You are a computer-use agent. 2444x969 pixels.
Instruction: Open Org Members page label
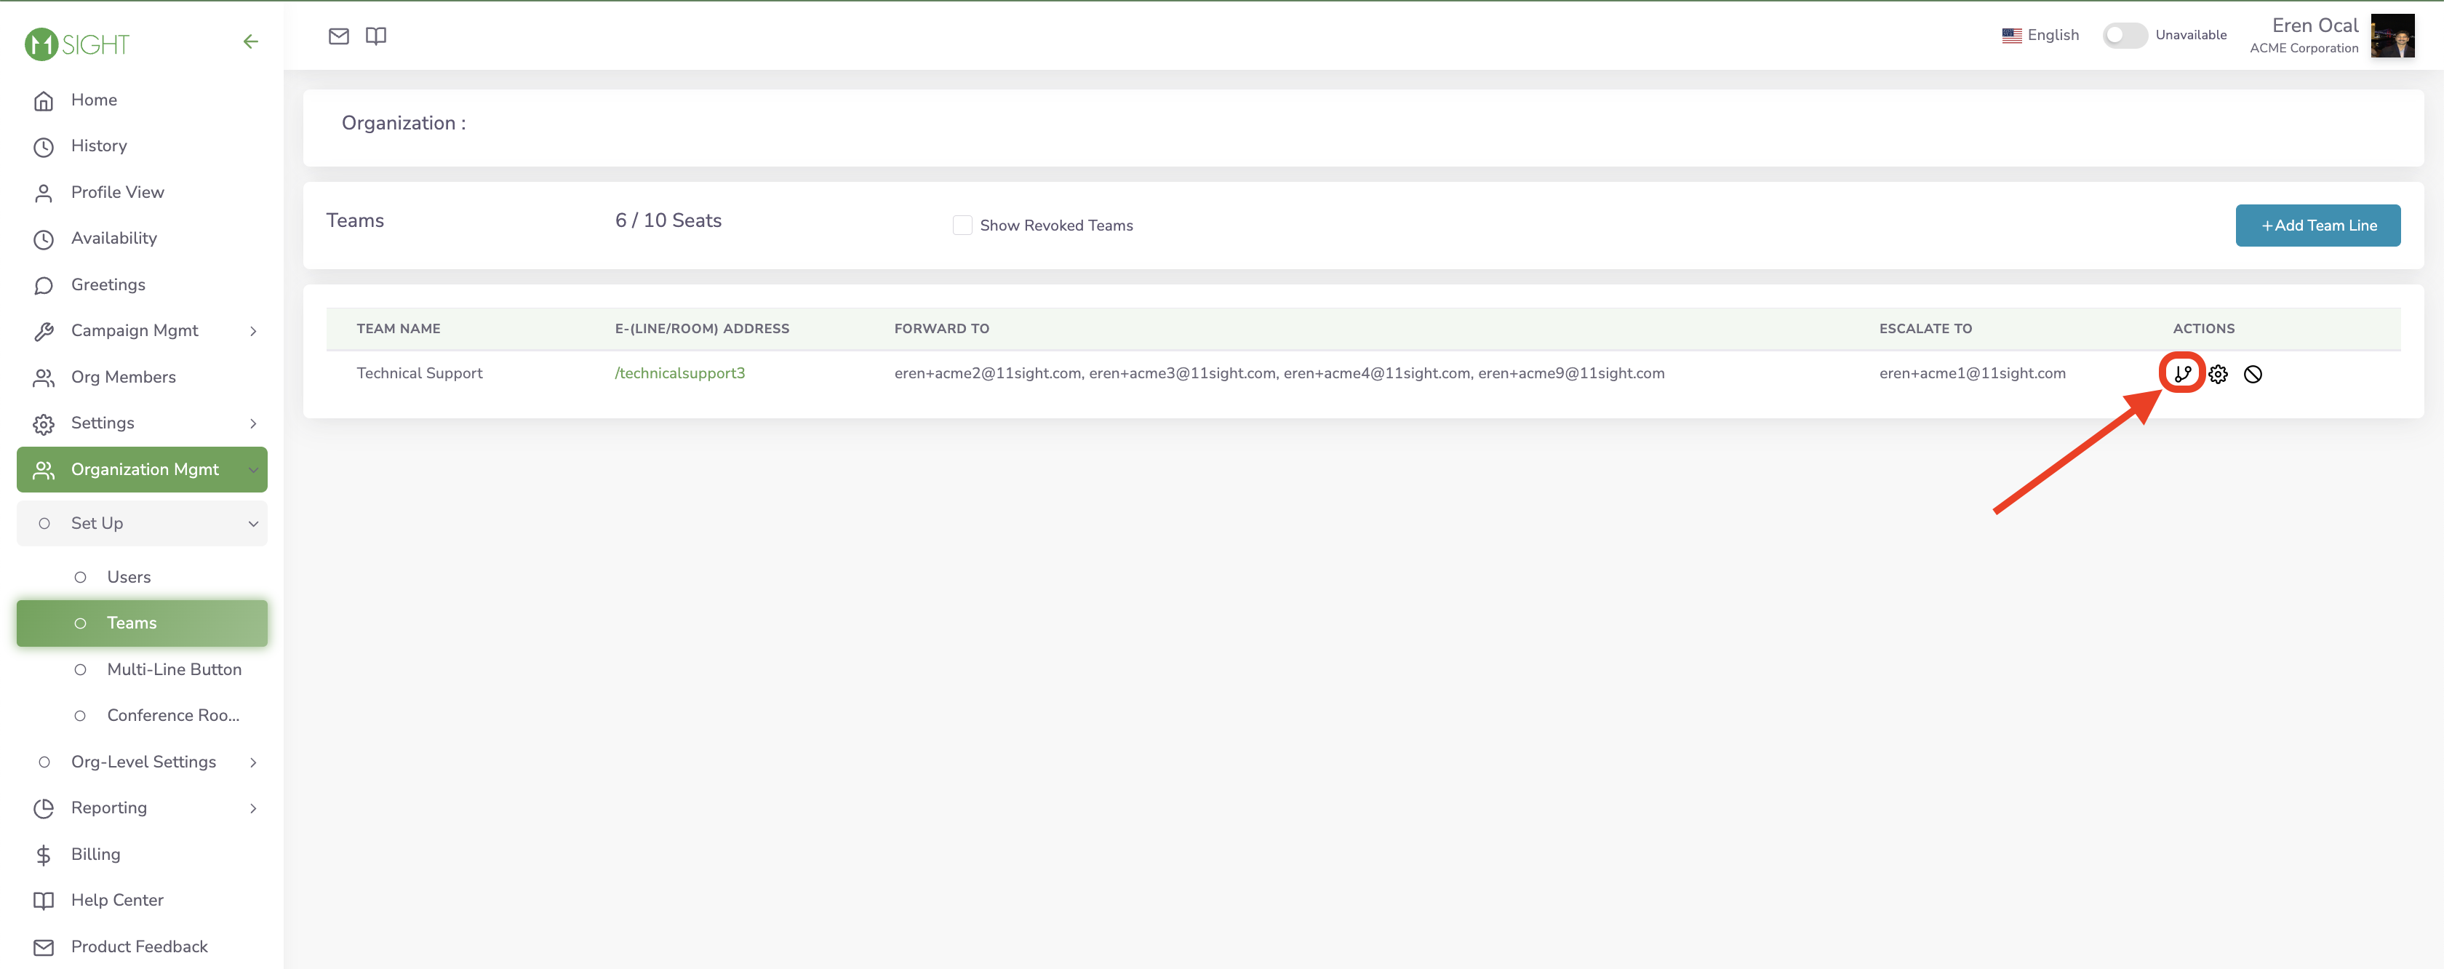pyautogui.click(x=124, y=377)
